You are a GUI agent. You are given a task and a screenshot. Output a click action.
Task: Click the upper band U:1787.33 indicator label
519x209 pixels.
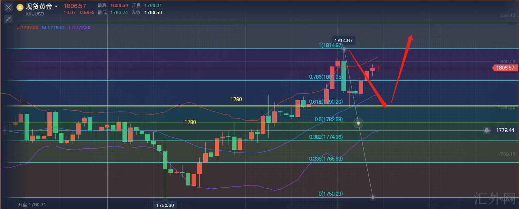(28, 27)
